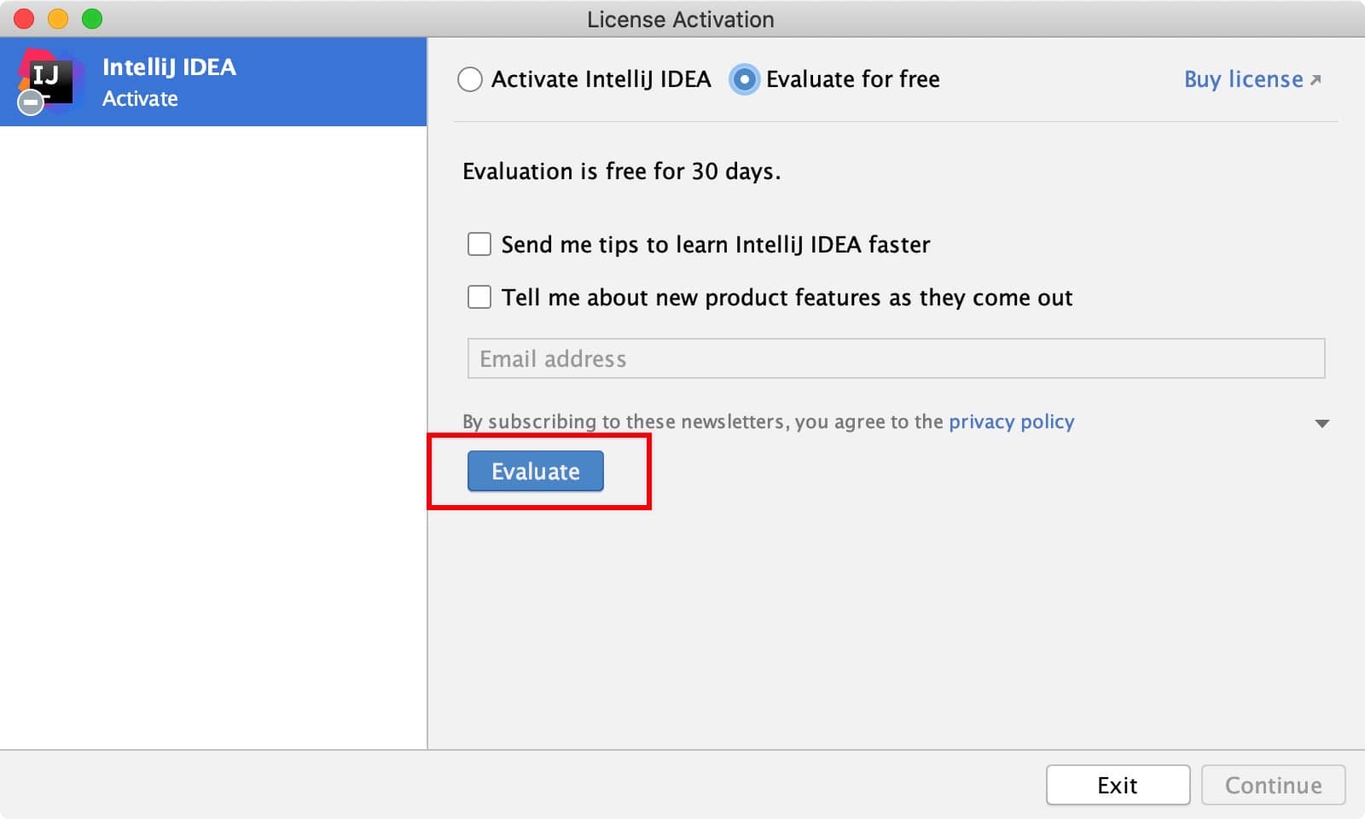Focus the Email address field
Screen dimensions: 1365x819
point(896,358)
